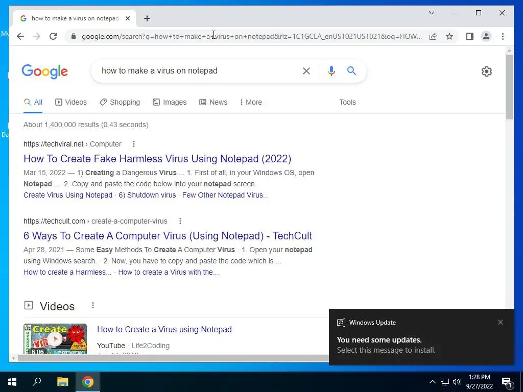Click the padlock site info icon
The image size is (523, 392).
(74, 36)
